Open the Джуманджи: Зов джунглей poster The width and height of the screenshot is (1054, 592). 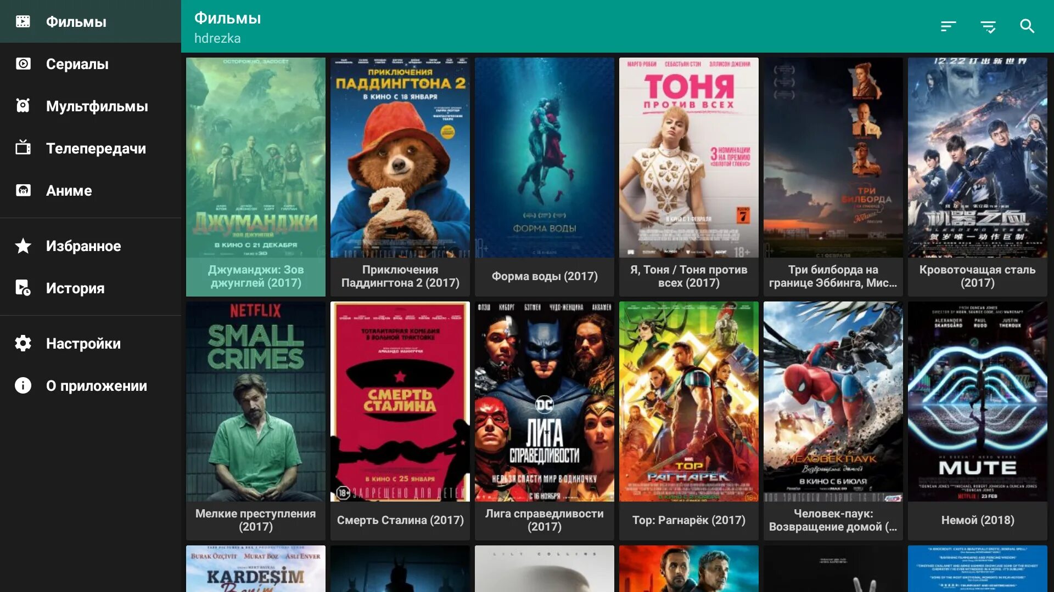[x=256, y=157]
